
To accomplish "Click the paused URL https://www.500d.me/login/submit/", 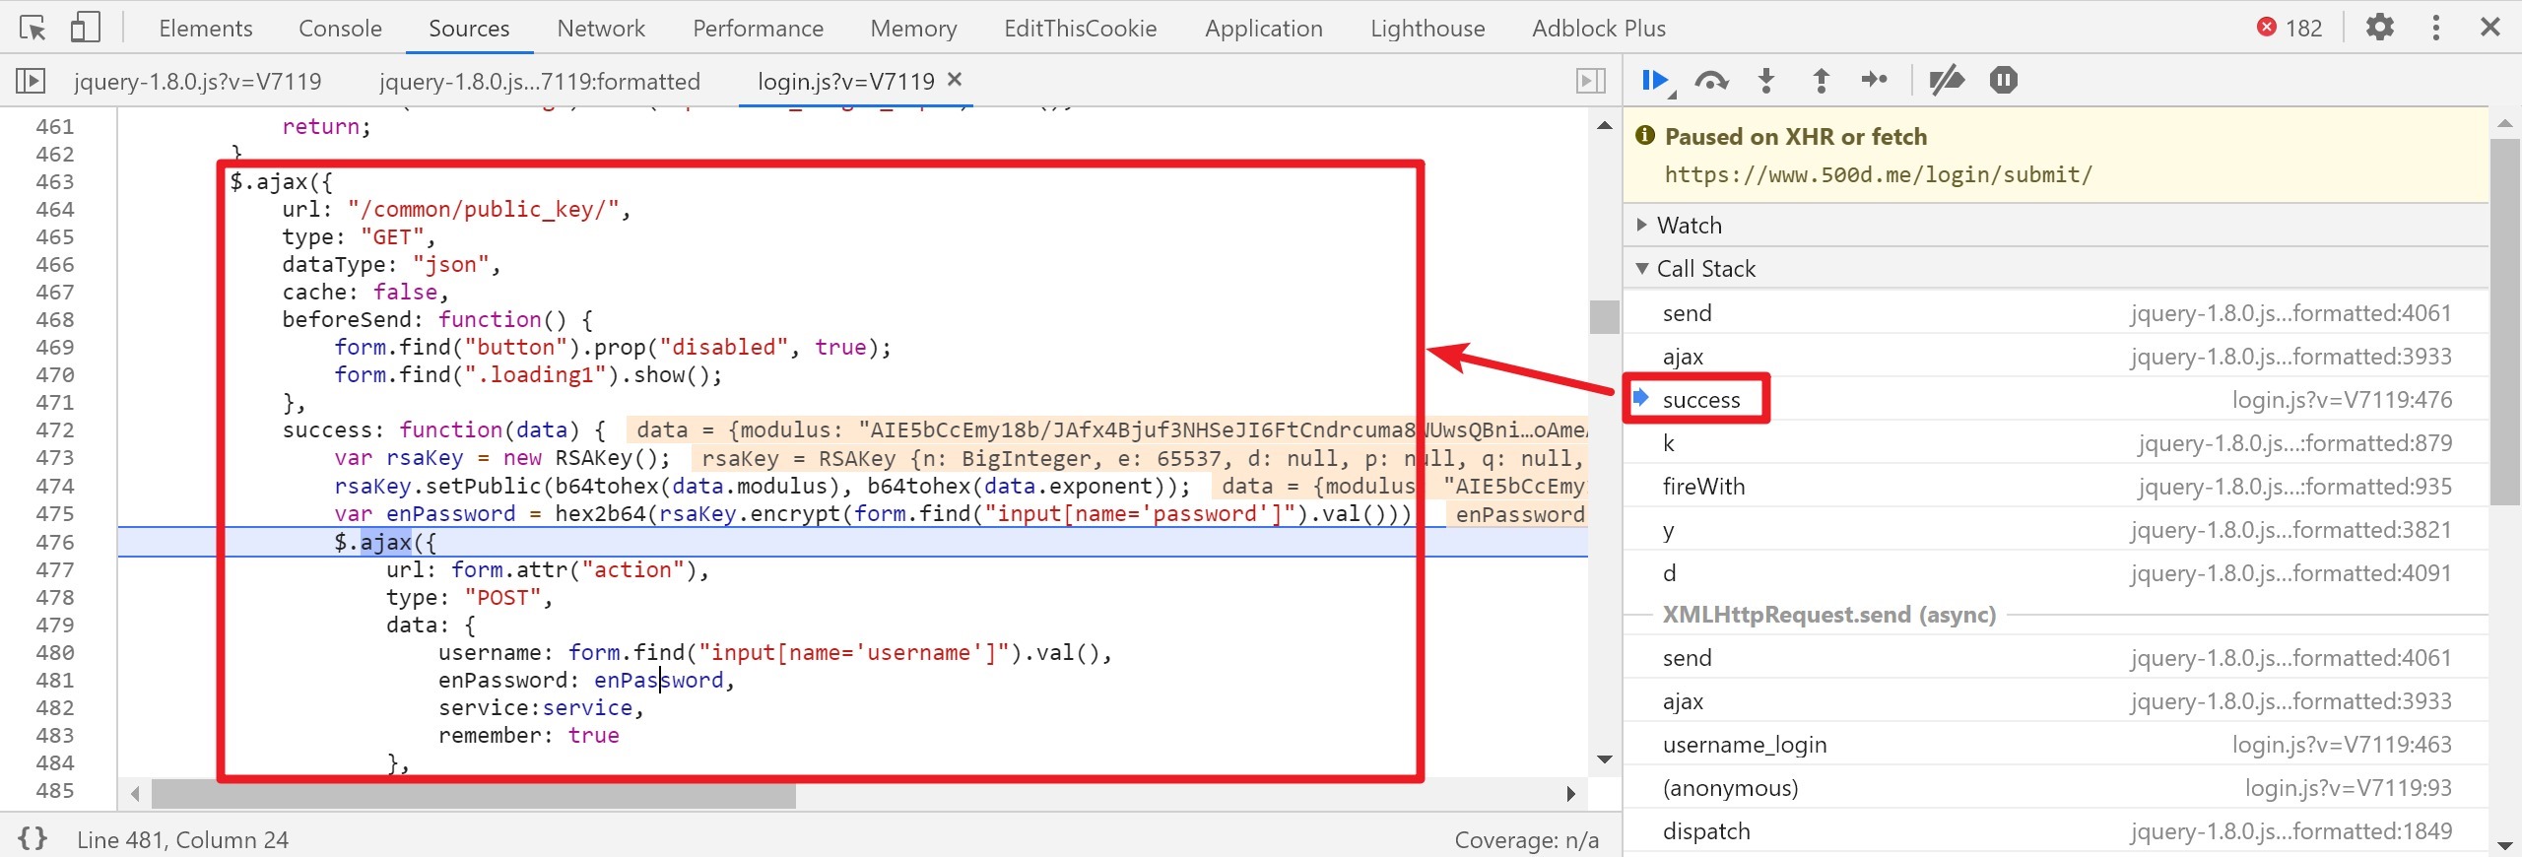I will pyautogui.click(x=1878, y=175).
